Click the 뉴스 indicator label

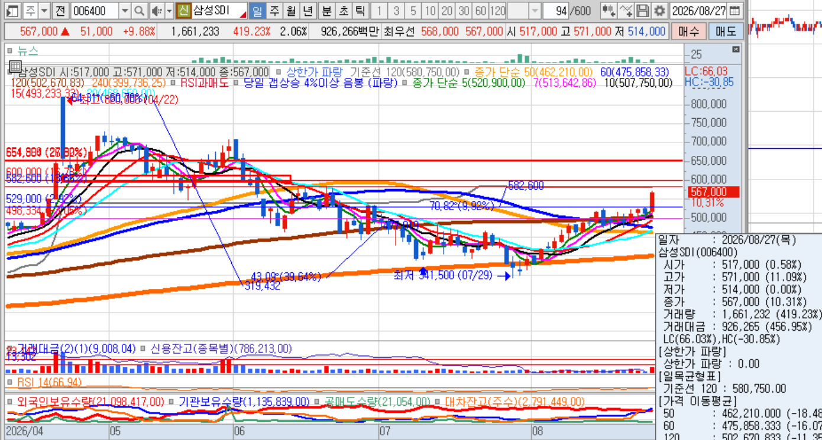click(28, 51)
